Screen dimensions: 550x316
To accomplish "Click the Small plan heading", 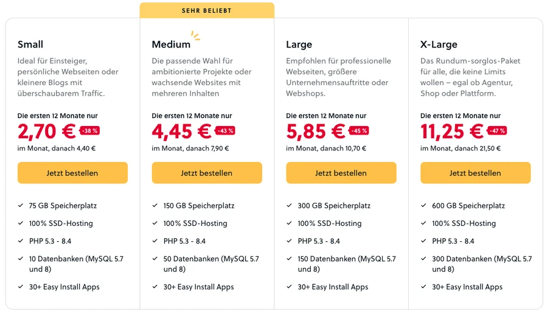I will tap(30, 44).
